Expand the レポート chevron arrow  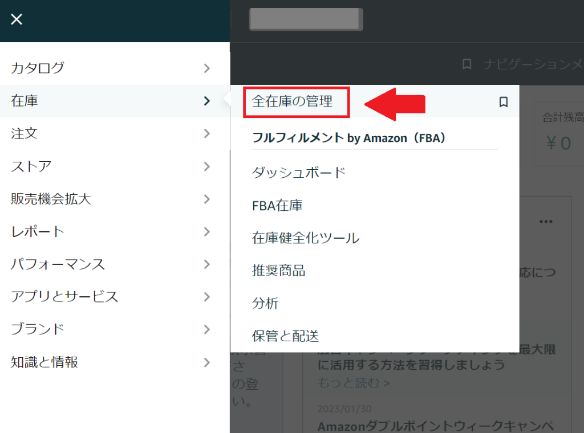click(207, 232)
